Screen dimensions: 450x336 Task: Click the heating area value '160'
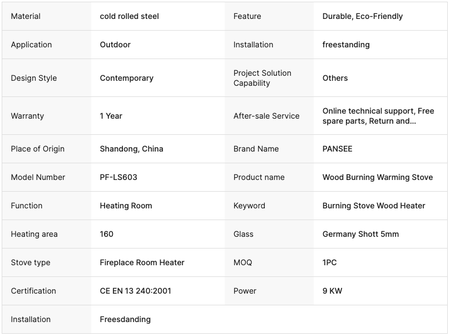point(106,234)
